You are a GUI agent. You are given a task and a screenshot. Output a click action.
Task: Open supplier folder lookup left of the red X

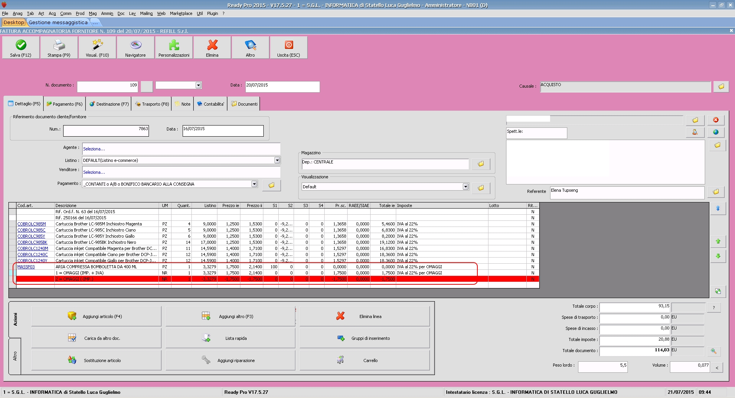tap(695, 120)
